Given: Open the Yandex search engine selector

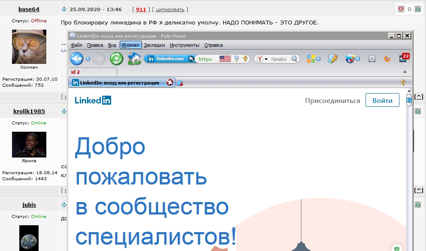Looking at the screenshot, I should pyautogui.click(x=262, y=59).
